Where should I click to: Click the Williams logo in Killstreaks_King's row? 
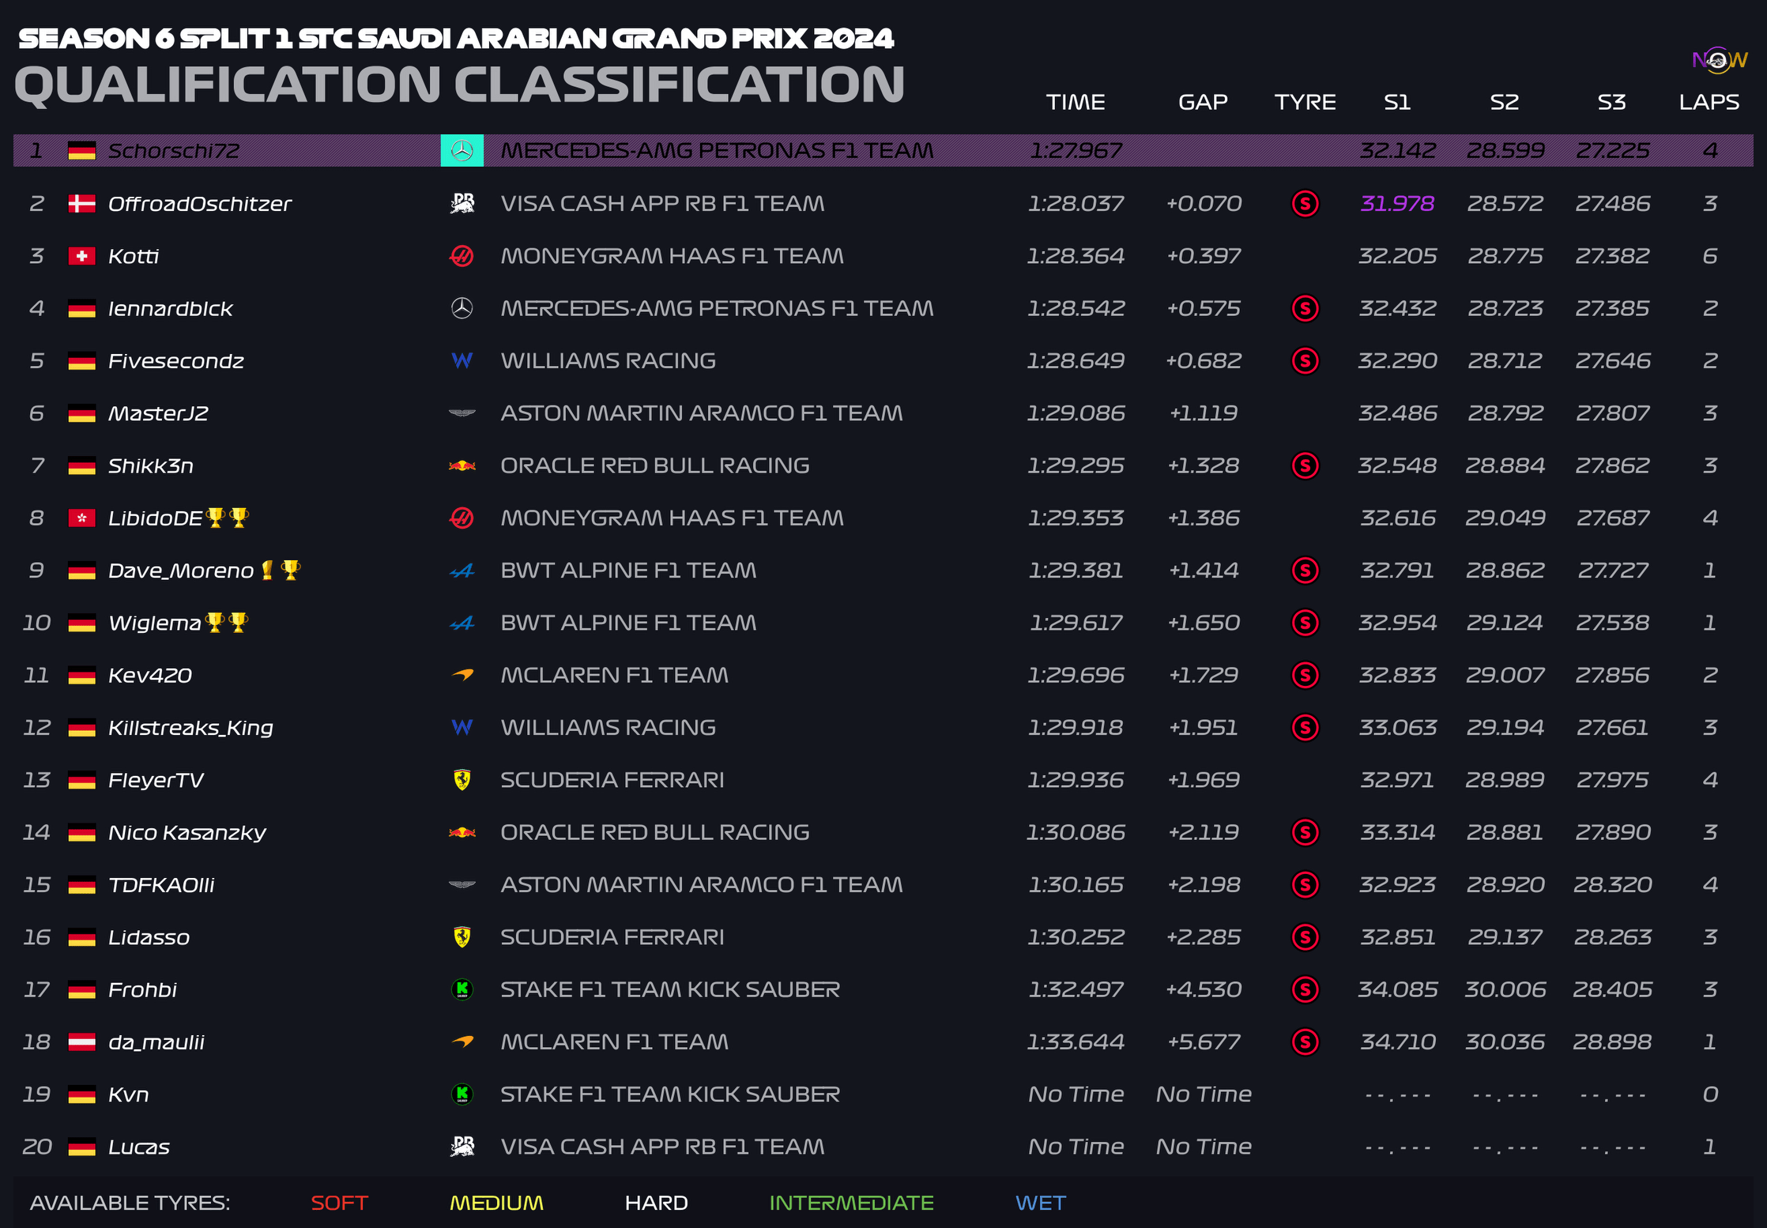(x=462, y=728)
